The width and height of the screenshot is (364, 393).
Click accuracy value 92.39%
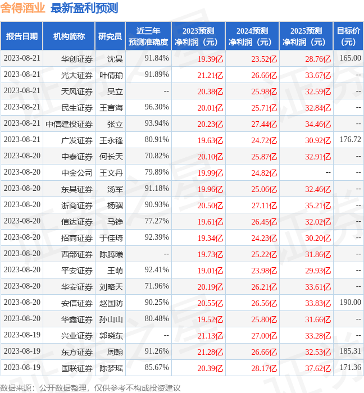[157, 237]
